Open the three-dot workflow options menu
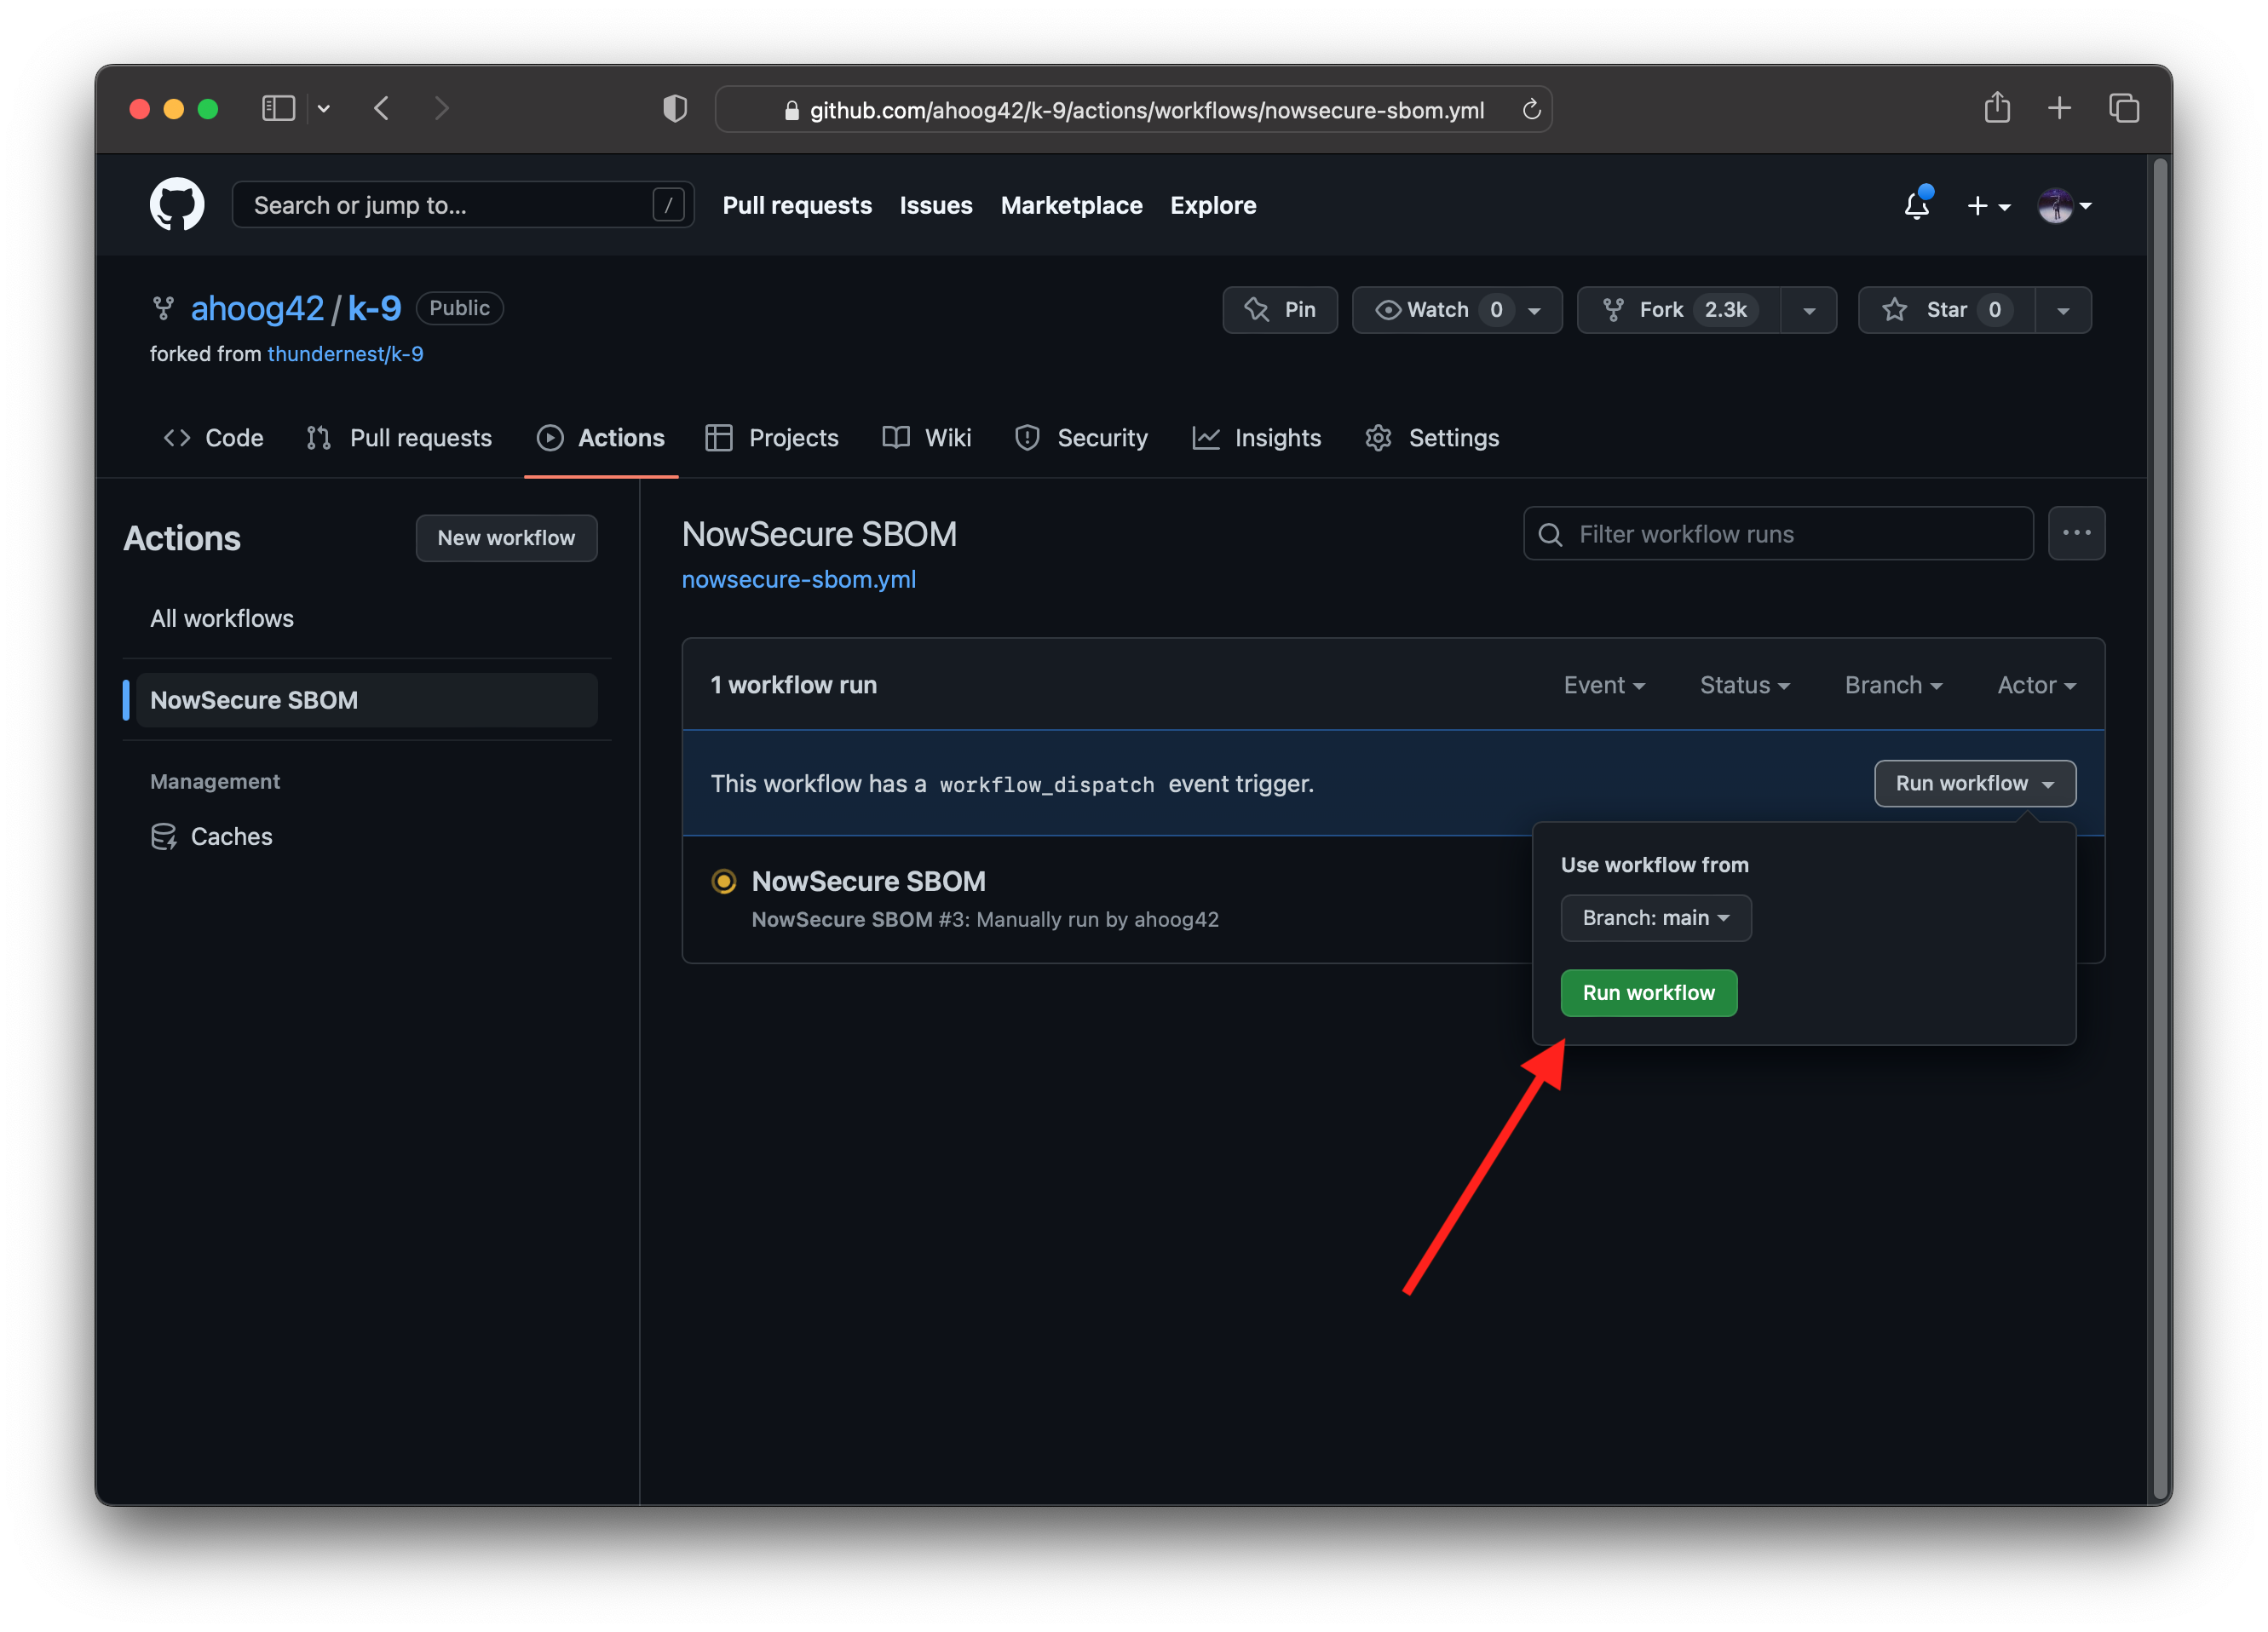The height and width of the screenshot is (1632, 2268). tap(2076, 534)
